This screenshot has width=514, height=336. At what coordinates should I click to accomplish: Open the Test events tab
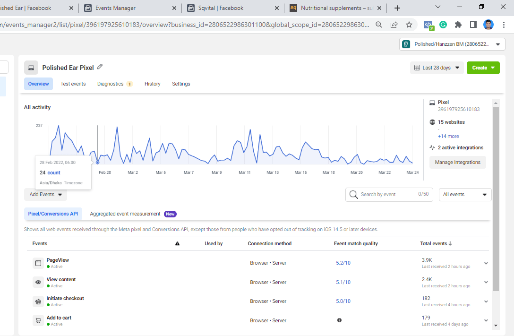[x=73, y=84]
